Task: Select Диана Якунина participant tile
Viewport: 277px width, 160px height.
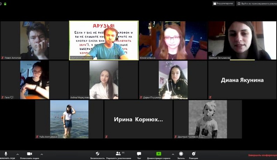Action: tap(242, 80)
